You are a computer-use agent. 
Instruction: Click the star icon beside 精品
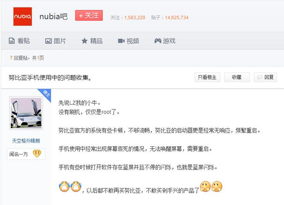coord(84,41)
